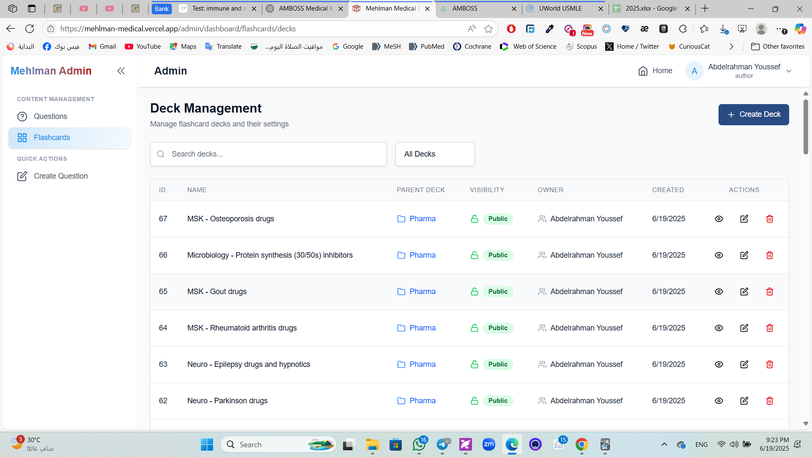The height and width of the screenshot is (457, 812).
Task: Select Questions in the sidebar menu
Action: coord(50,116)
